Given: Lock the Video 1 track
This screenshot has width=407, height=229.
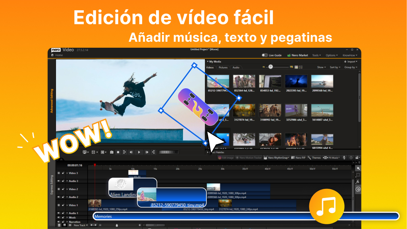Looking at the screenshot, I should click(x=62, y=206).
